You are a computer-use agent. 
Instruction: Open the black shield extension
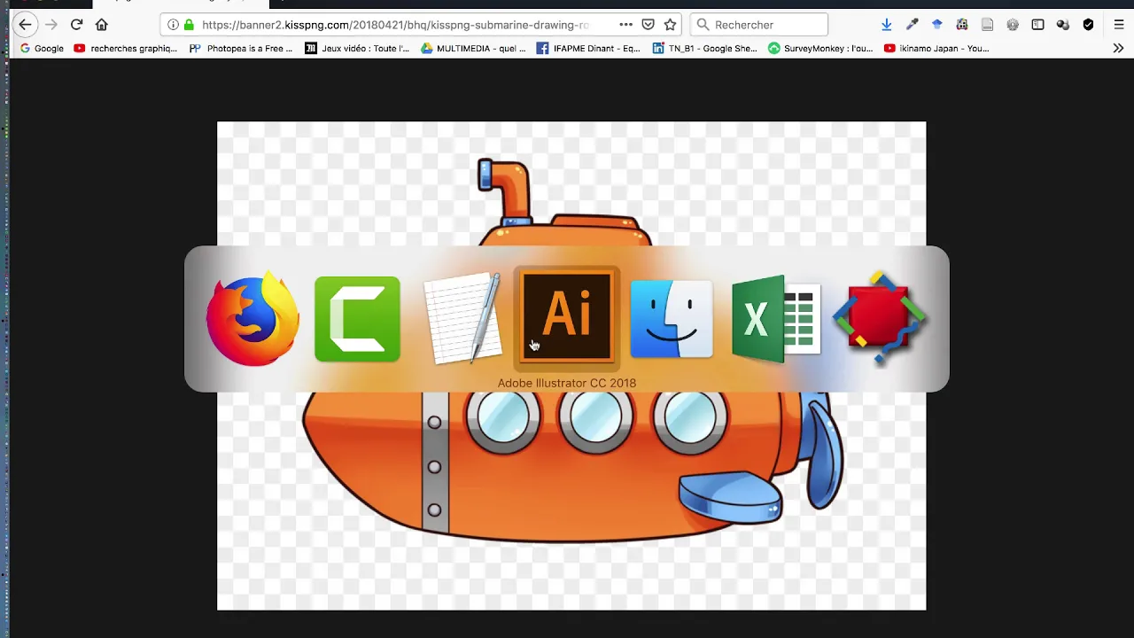point(1088,25)
